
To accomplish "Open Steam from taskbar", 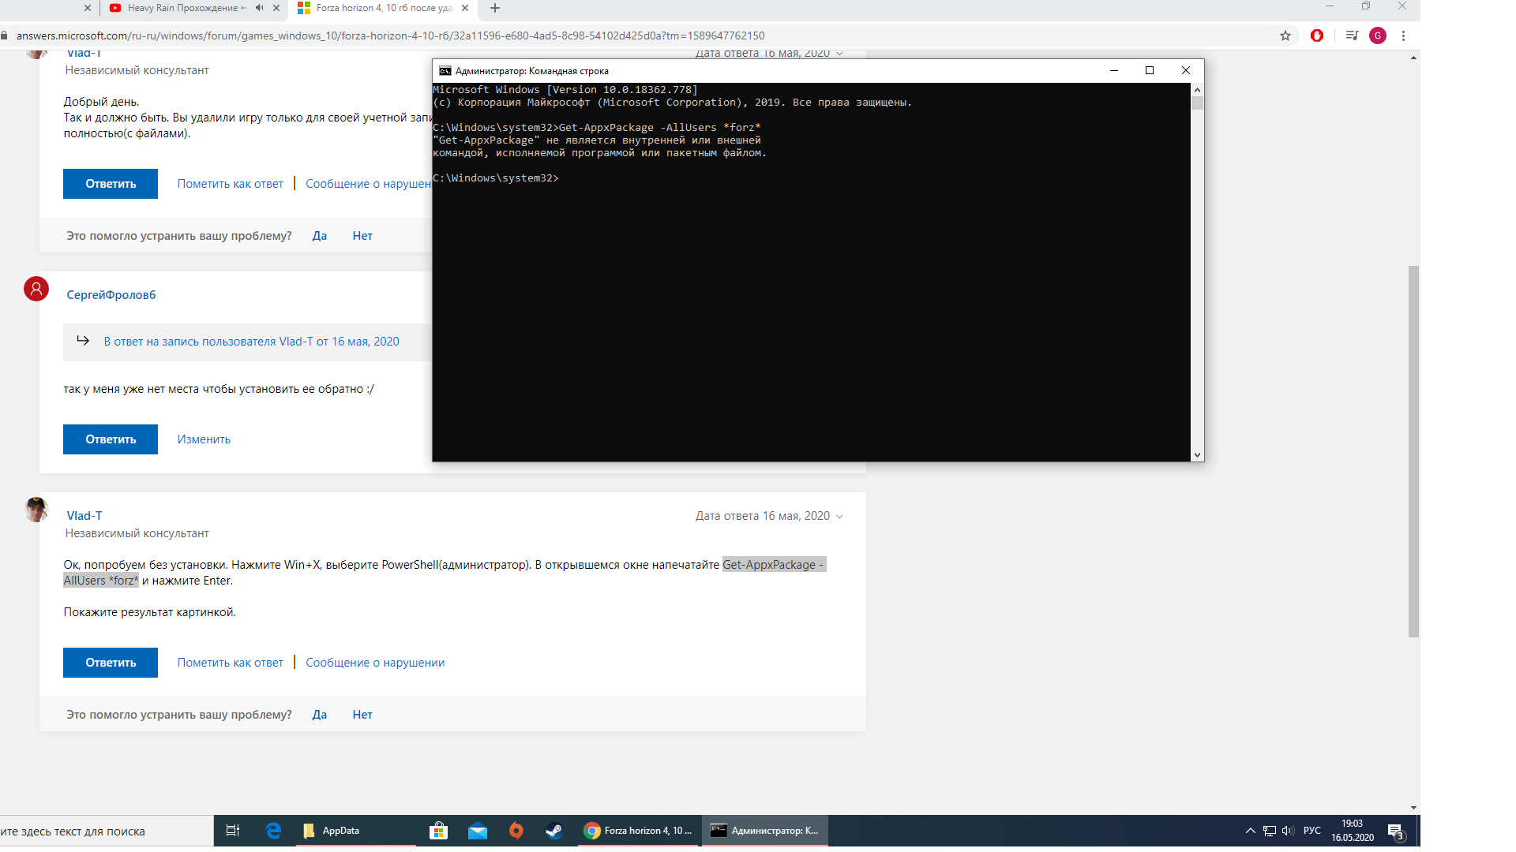I will coord(553,831).
